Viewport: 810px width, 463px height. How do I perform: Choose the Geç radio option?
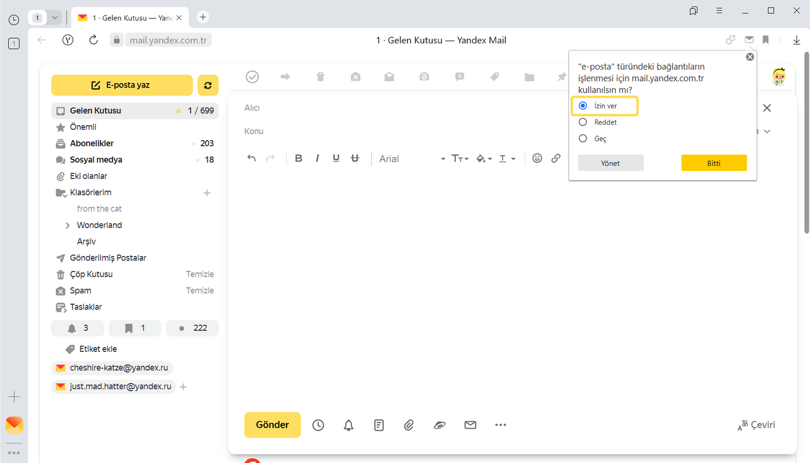pos(583,138)
